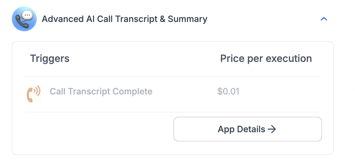Click the word 'Summary' in the app title
The width and height of the screenshot is (355, 161).
coord(187,19)
